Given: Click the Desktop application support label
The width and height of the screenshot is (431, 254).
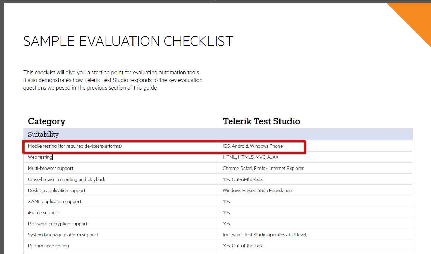Looking at the screenshot, I should click(x=56, y=191).
